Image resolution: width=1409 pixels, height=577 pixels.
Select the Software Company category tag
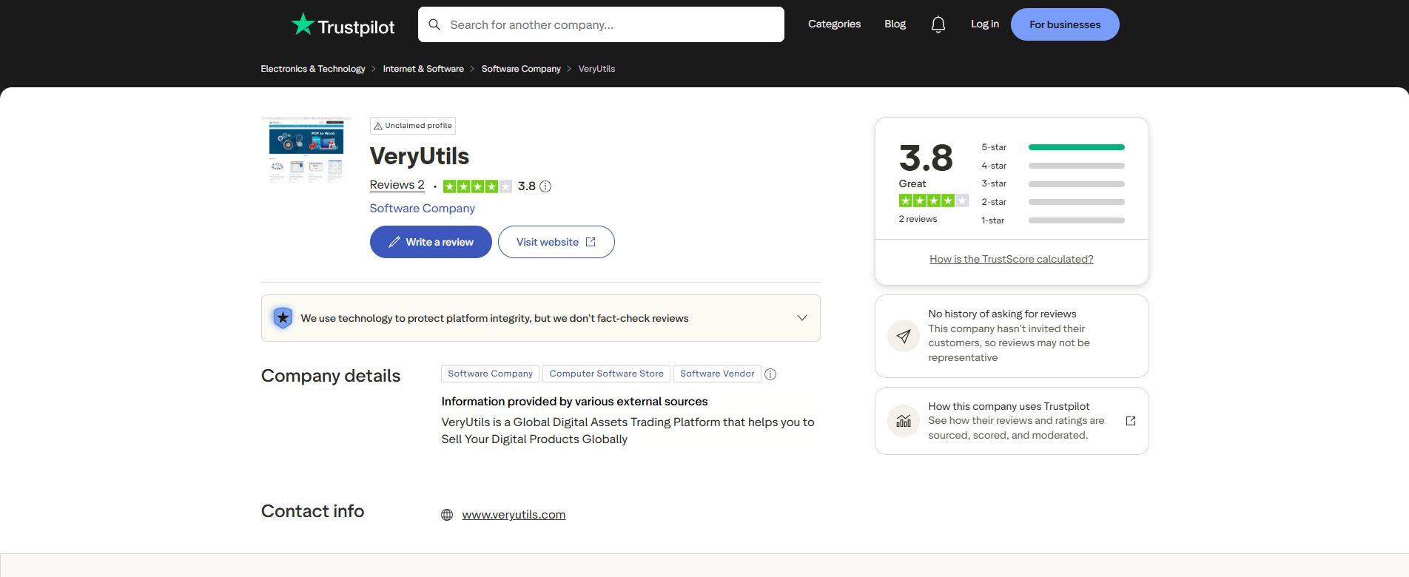tap(490, 374)
